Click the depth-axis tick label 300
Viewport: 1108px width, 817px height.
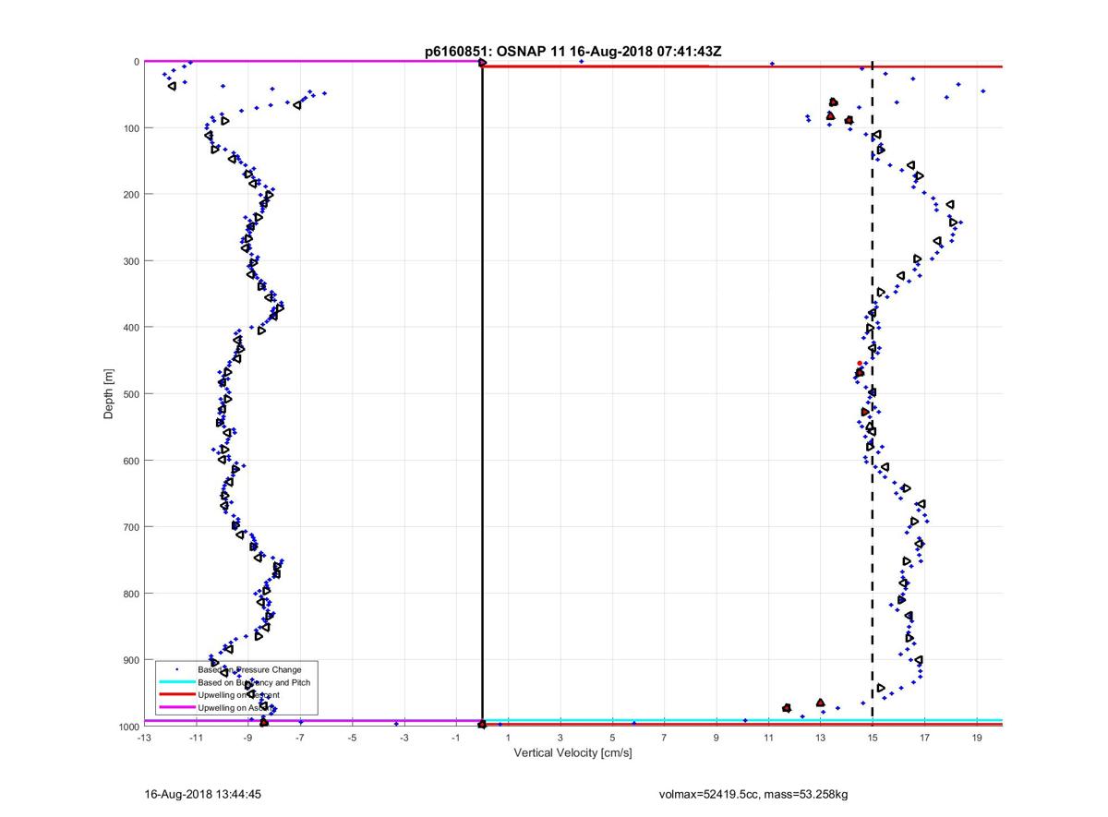(131, 260)
